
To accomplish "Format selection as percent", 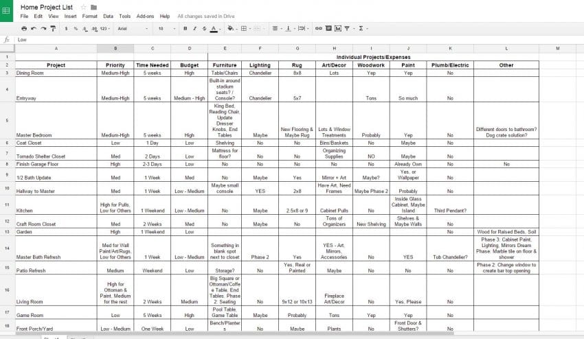I will click(76, 28).
